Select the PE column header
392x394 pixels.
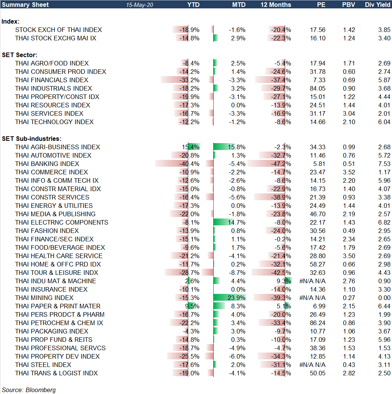tap(321, 5)
